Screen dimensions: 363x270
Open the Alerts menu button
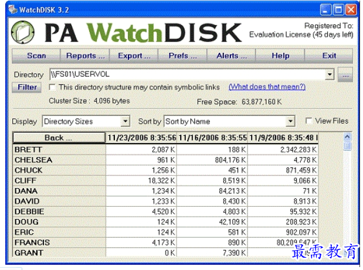pyautogui.click(x=231, y=56)
